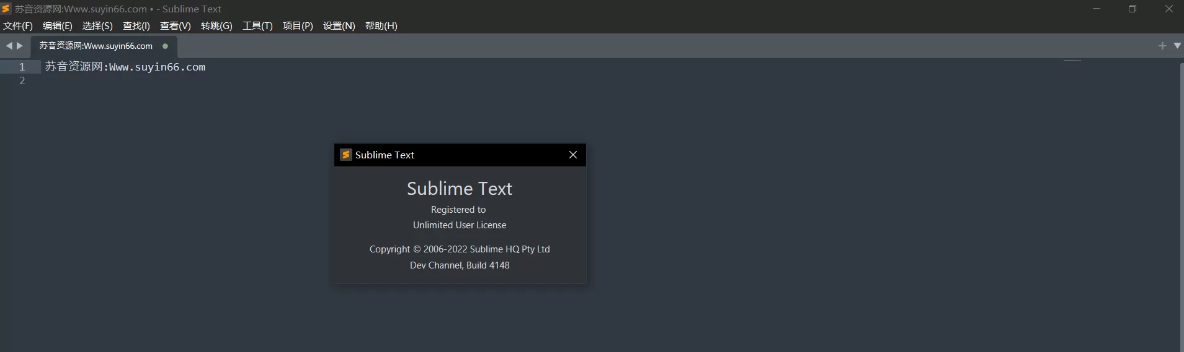Open the 查找(I) menu

coord(136,26)
